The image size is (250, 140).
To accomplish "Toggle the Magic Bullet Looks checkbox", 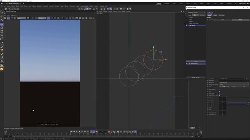I will (x=187, y=23).
